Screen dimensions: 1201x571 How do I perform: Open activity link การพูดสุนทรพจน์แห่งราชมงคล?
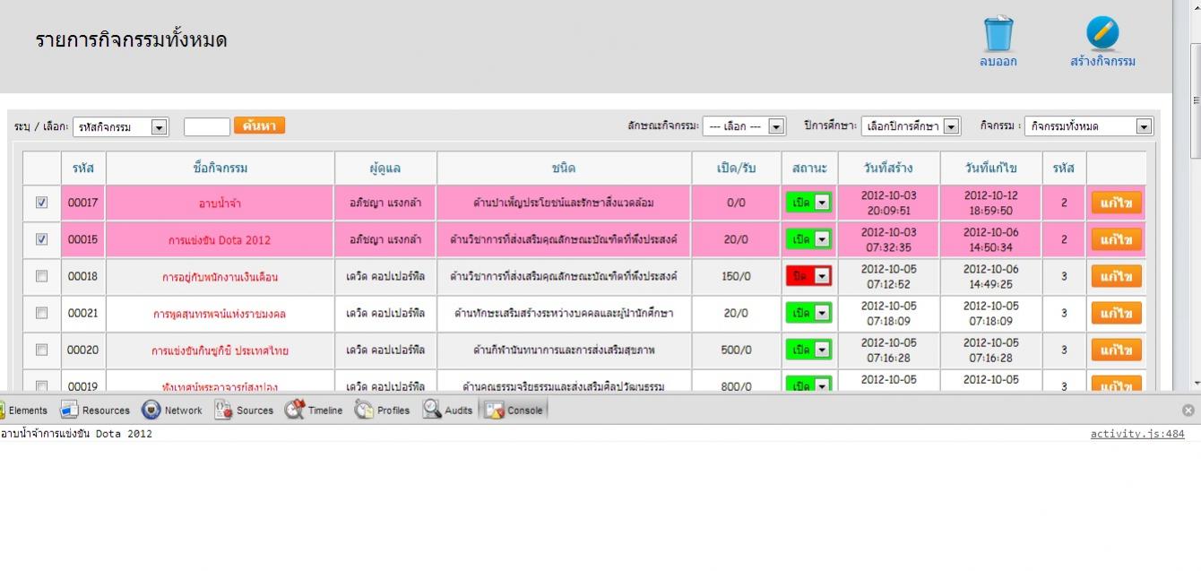tap(220, 314)
